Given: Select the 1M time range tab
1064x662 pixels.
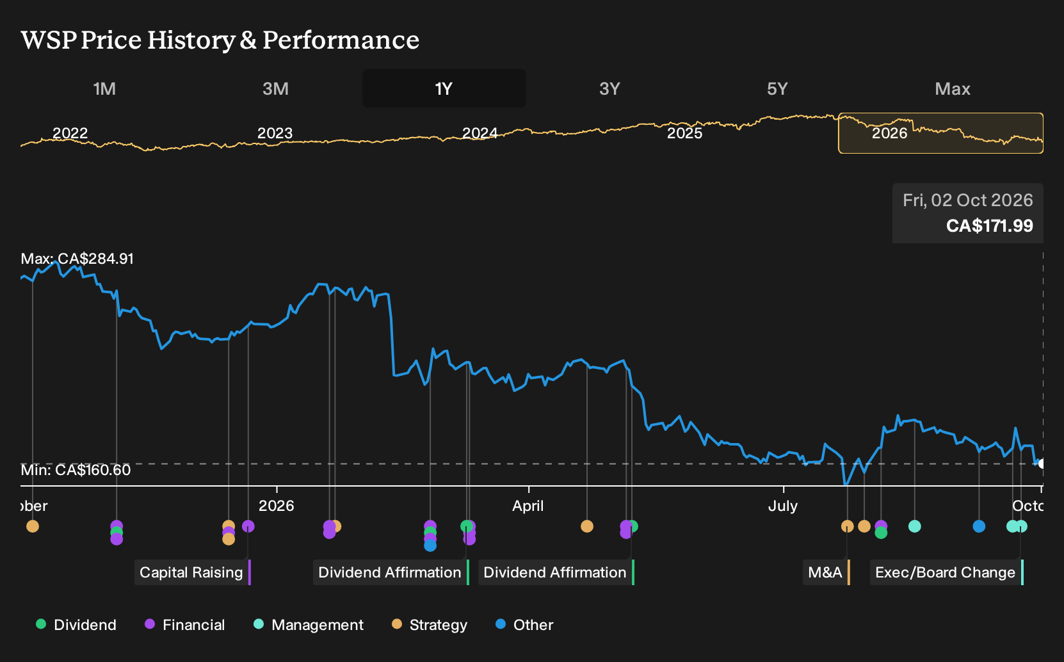Looking at the screenshot, I should coord(104,88).
